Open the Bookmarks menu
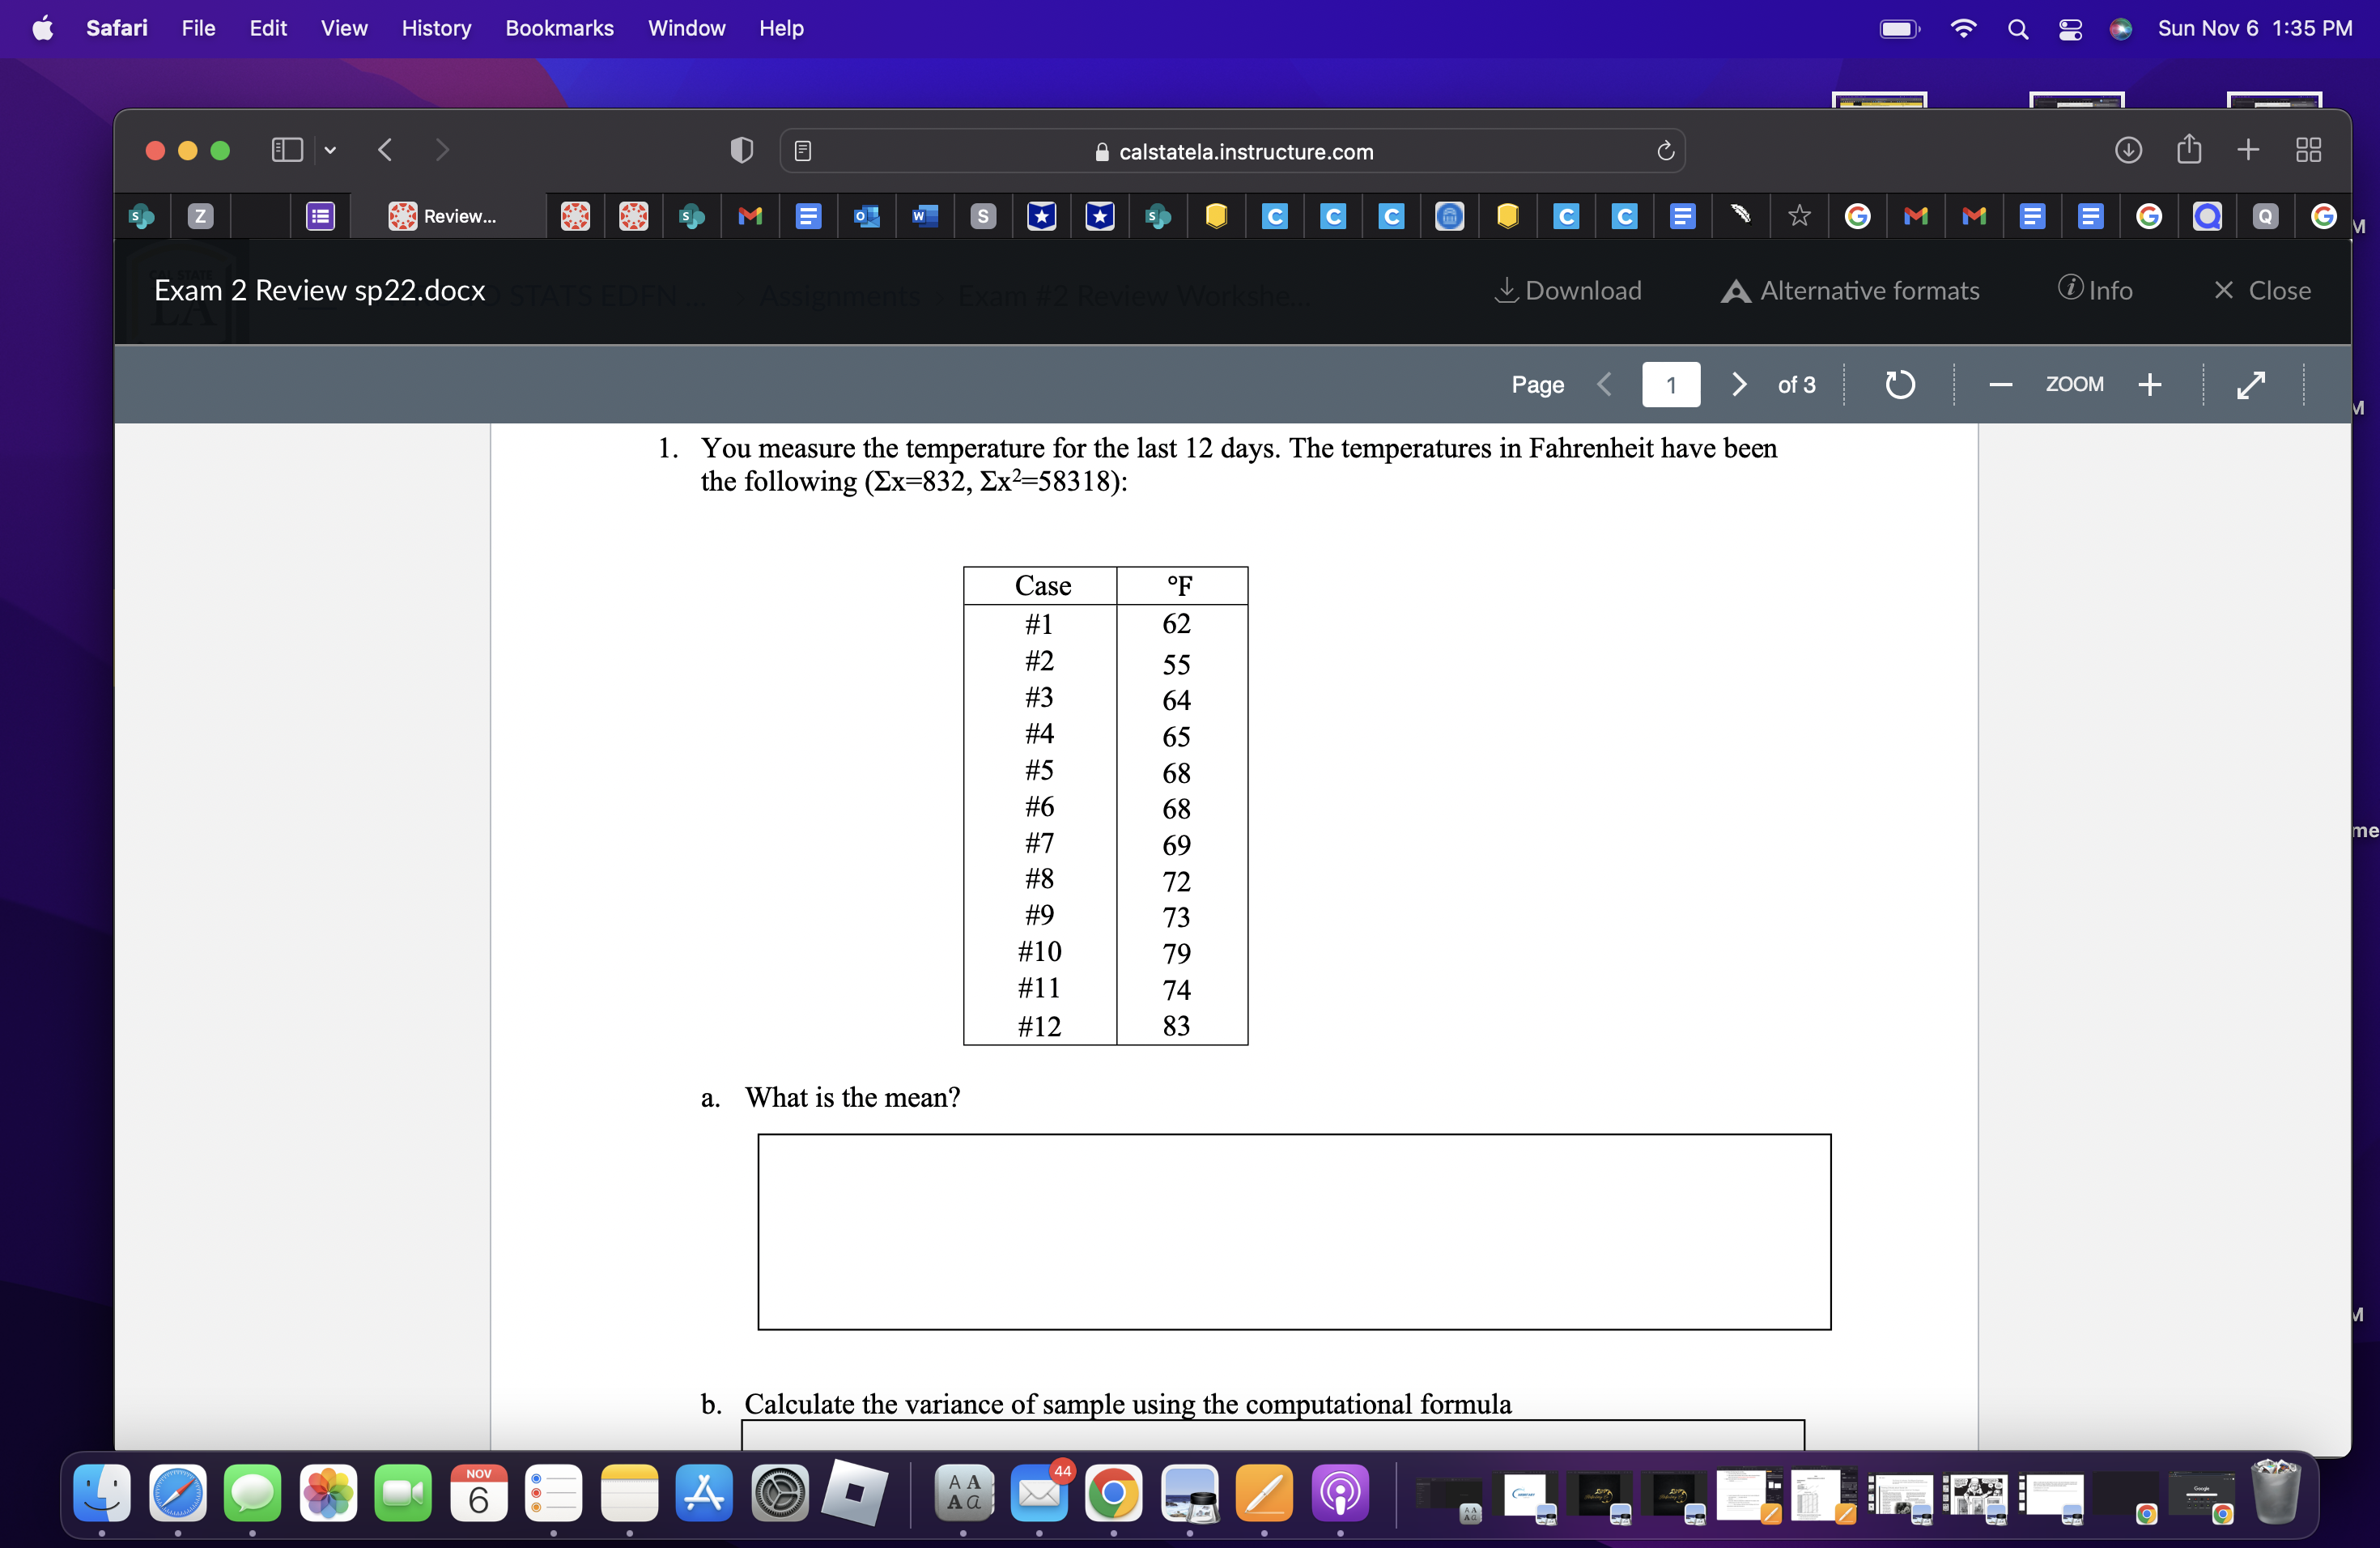Screen dimensions: 2380x1548 tap(559, 28)
